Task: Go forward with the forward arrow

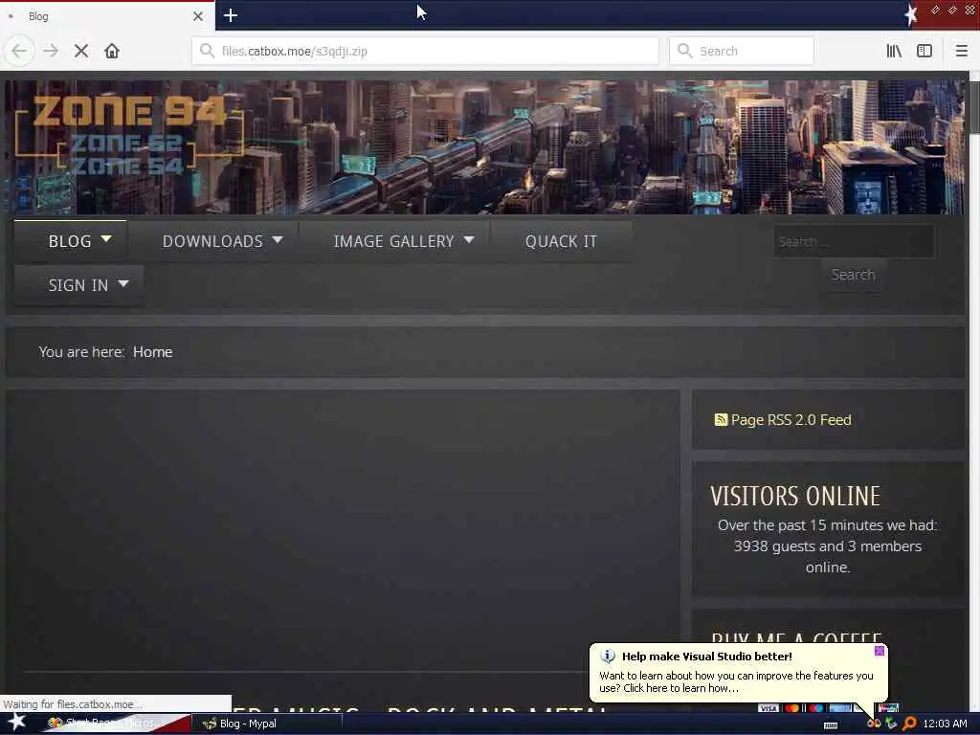Action: 51,51
